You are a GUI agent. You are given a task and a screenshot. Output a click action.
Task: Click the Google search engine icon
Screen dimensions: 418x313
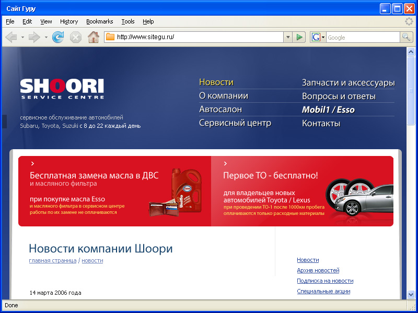[x=316, y=37]
